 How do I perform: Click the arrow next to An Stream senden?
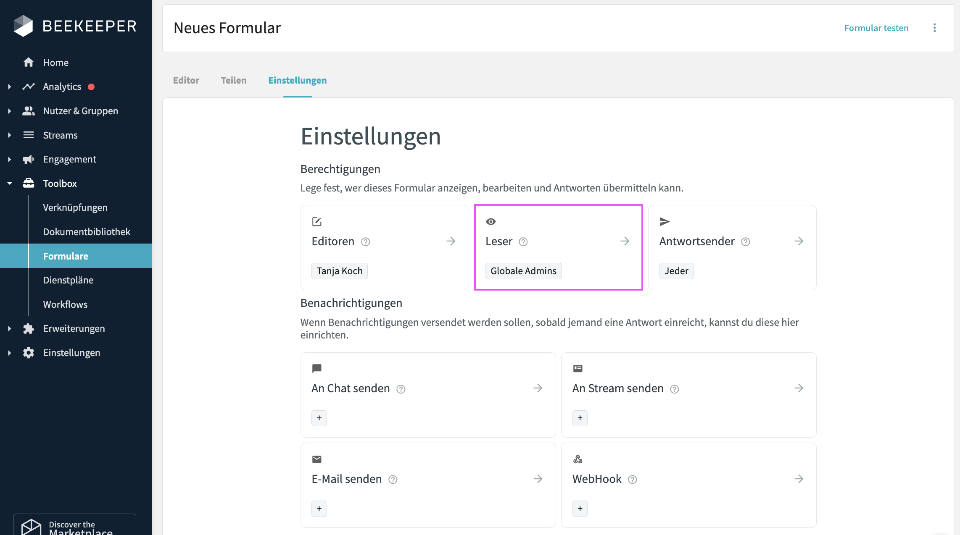coord(799,388)
